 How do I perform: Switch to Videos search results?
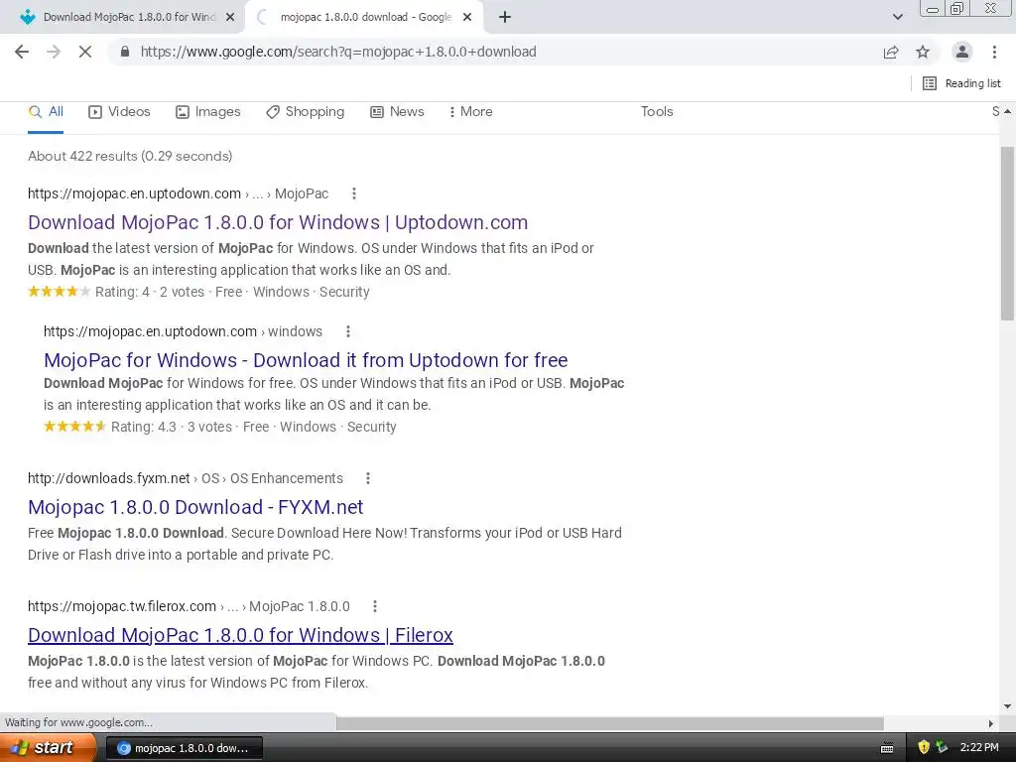pyautogui.click(x=119, y=112)
